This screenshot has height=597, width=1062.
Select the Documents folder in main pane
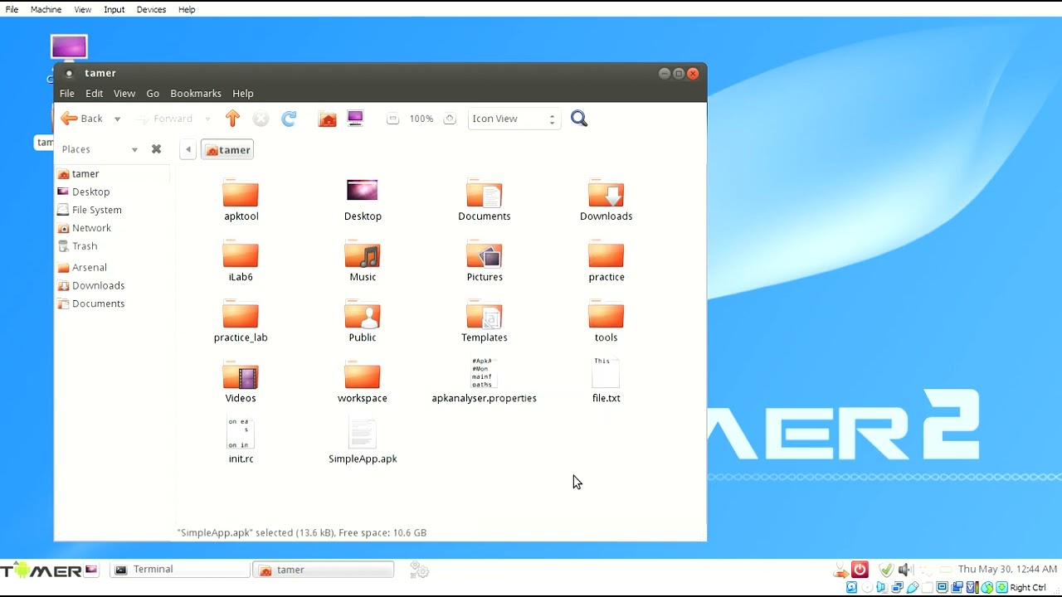(x=485, y=193)
